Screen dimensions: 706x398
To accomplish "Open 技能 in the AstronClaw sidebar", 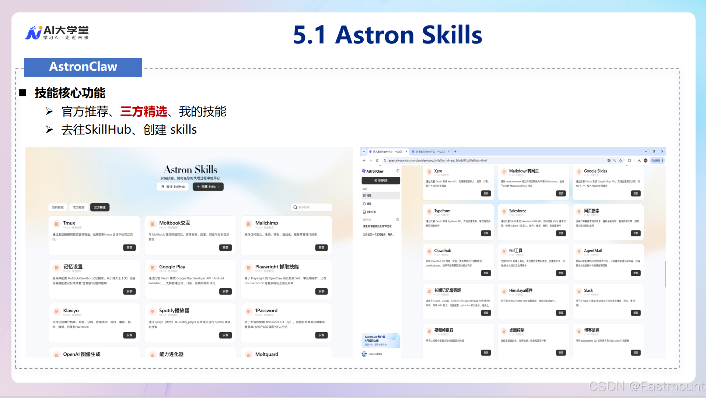I will [381, 196].
